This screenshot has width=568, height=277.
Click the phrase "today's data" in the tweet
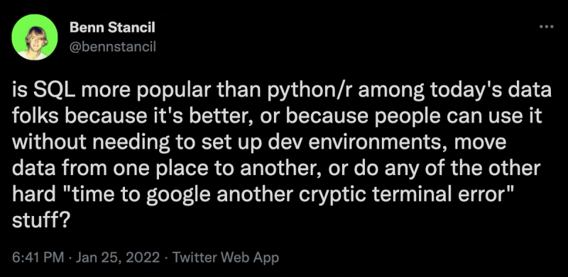[491, 91]
